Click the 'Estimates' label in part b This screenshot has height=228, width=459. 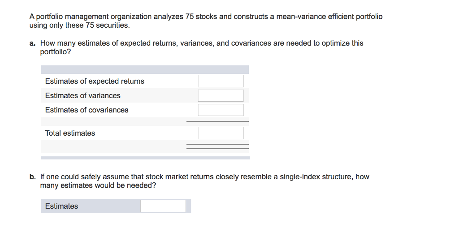pos(61,206)
